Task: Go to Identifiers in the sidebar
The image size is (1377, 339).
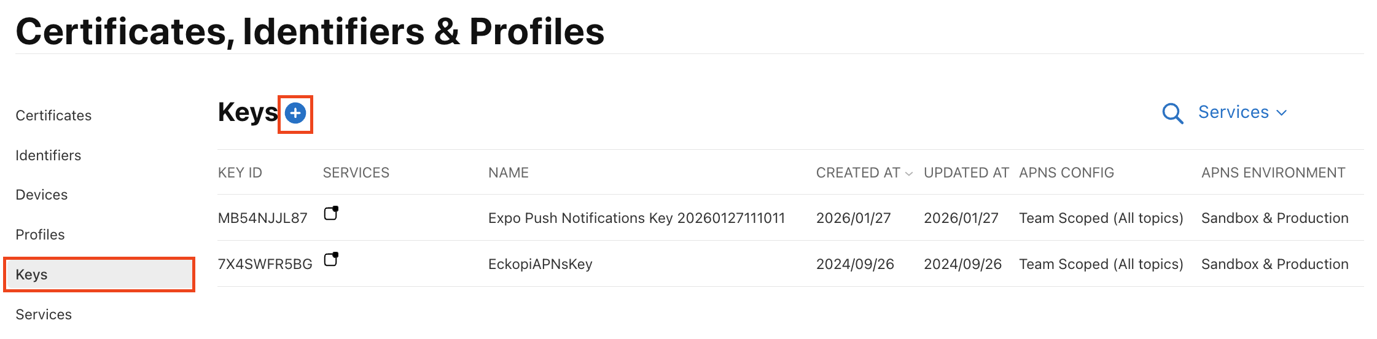Action: [48, 155]
